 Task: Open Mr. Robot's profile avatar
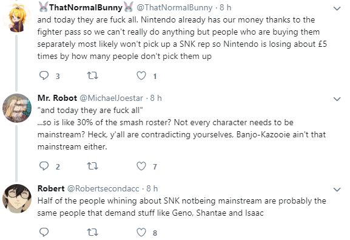coord(17,108)
